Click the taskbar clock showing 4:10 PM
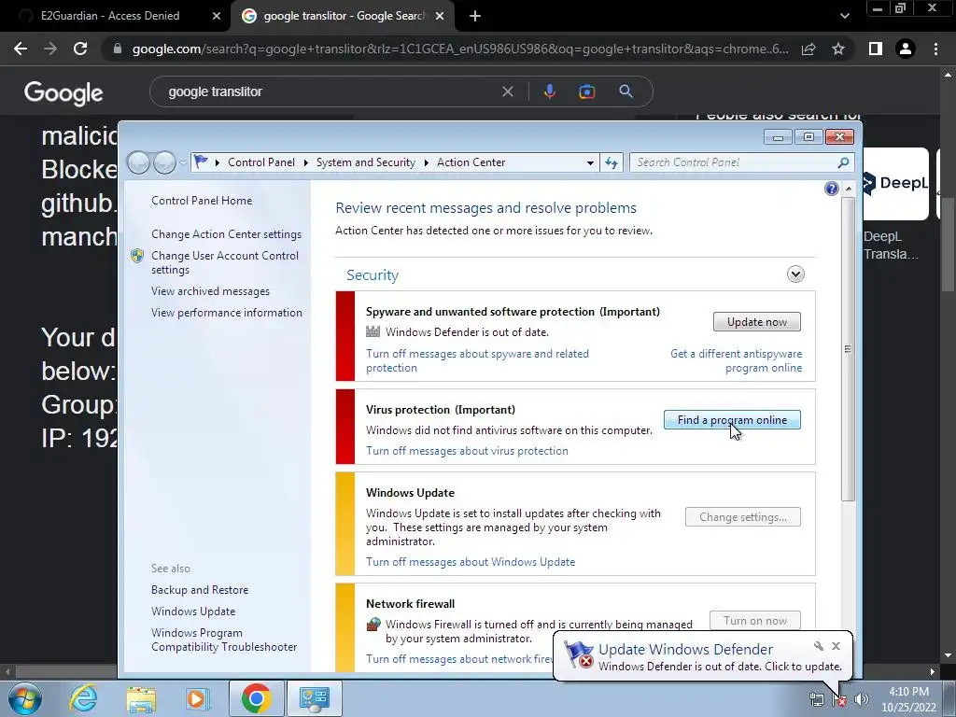This screenshot has height=717, width=956. pos(908,699)
